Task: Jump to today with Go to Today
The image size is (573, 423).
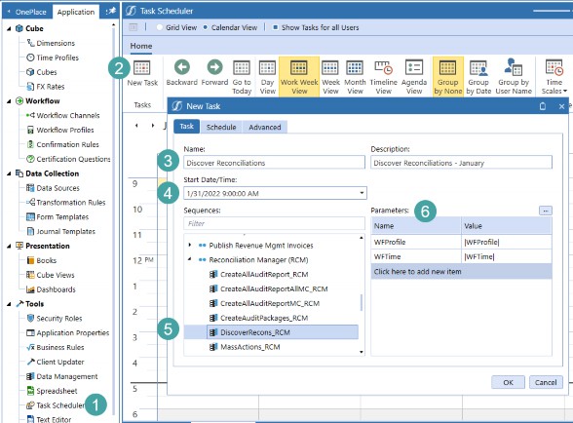Action: click(242, 68)
